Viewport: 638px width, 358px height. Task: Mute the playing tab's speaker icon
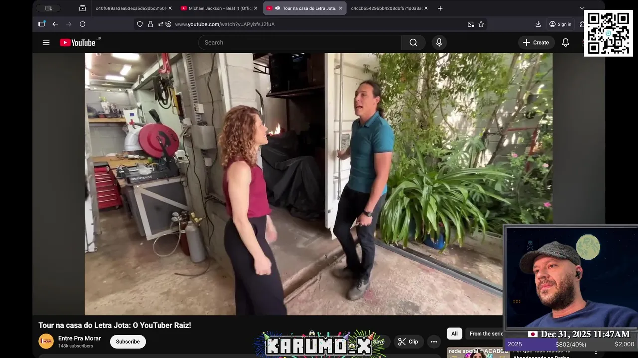277,8
